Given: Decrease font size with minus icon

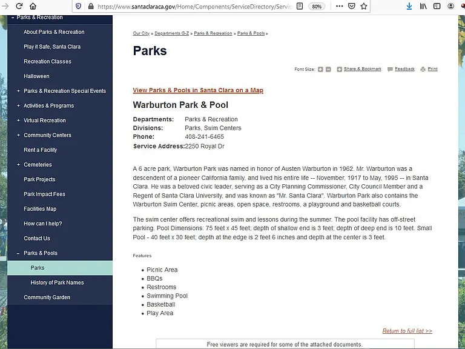Looking at the screenshot, I should coord(328,69).
